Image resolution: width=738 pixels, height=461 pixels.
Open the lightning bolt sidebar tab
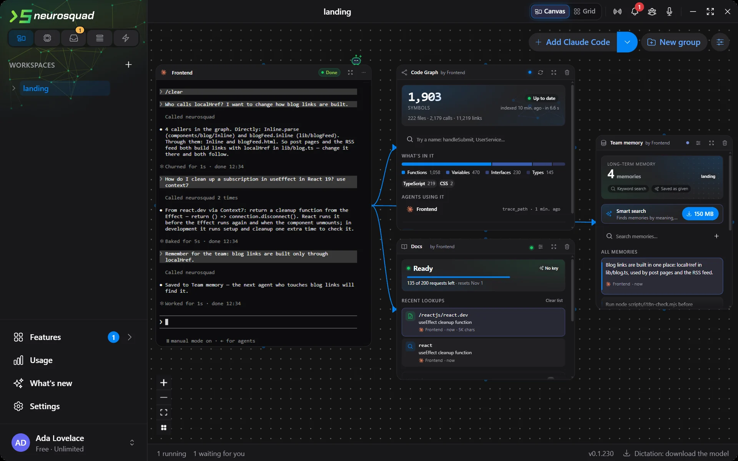tap(126, 38)
